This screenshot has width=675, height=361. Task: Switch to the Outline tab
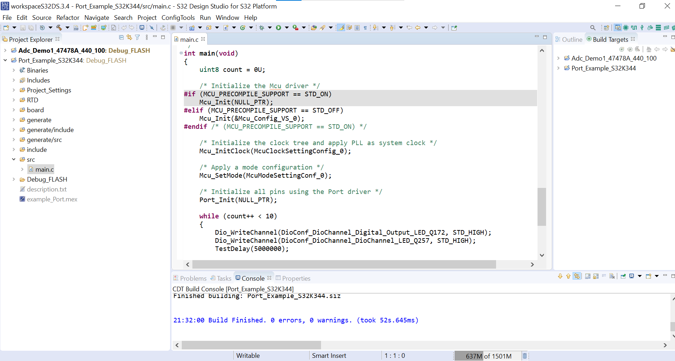pyautogui.click(x=569, y=39)
